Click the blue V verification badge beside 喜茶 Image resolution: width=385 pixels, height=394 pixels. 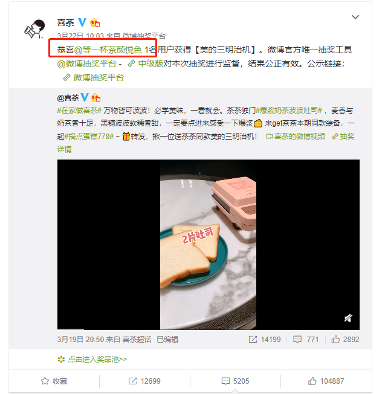82,22
